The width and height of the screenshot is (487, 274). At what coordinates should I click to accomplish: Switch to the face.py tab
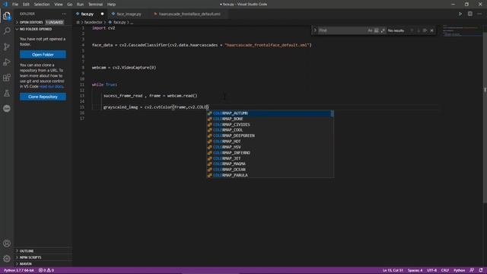88,14
